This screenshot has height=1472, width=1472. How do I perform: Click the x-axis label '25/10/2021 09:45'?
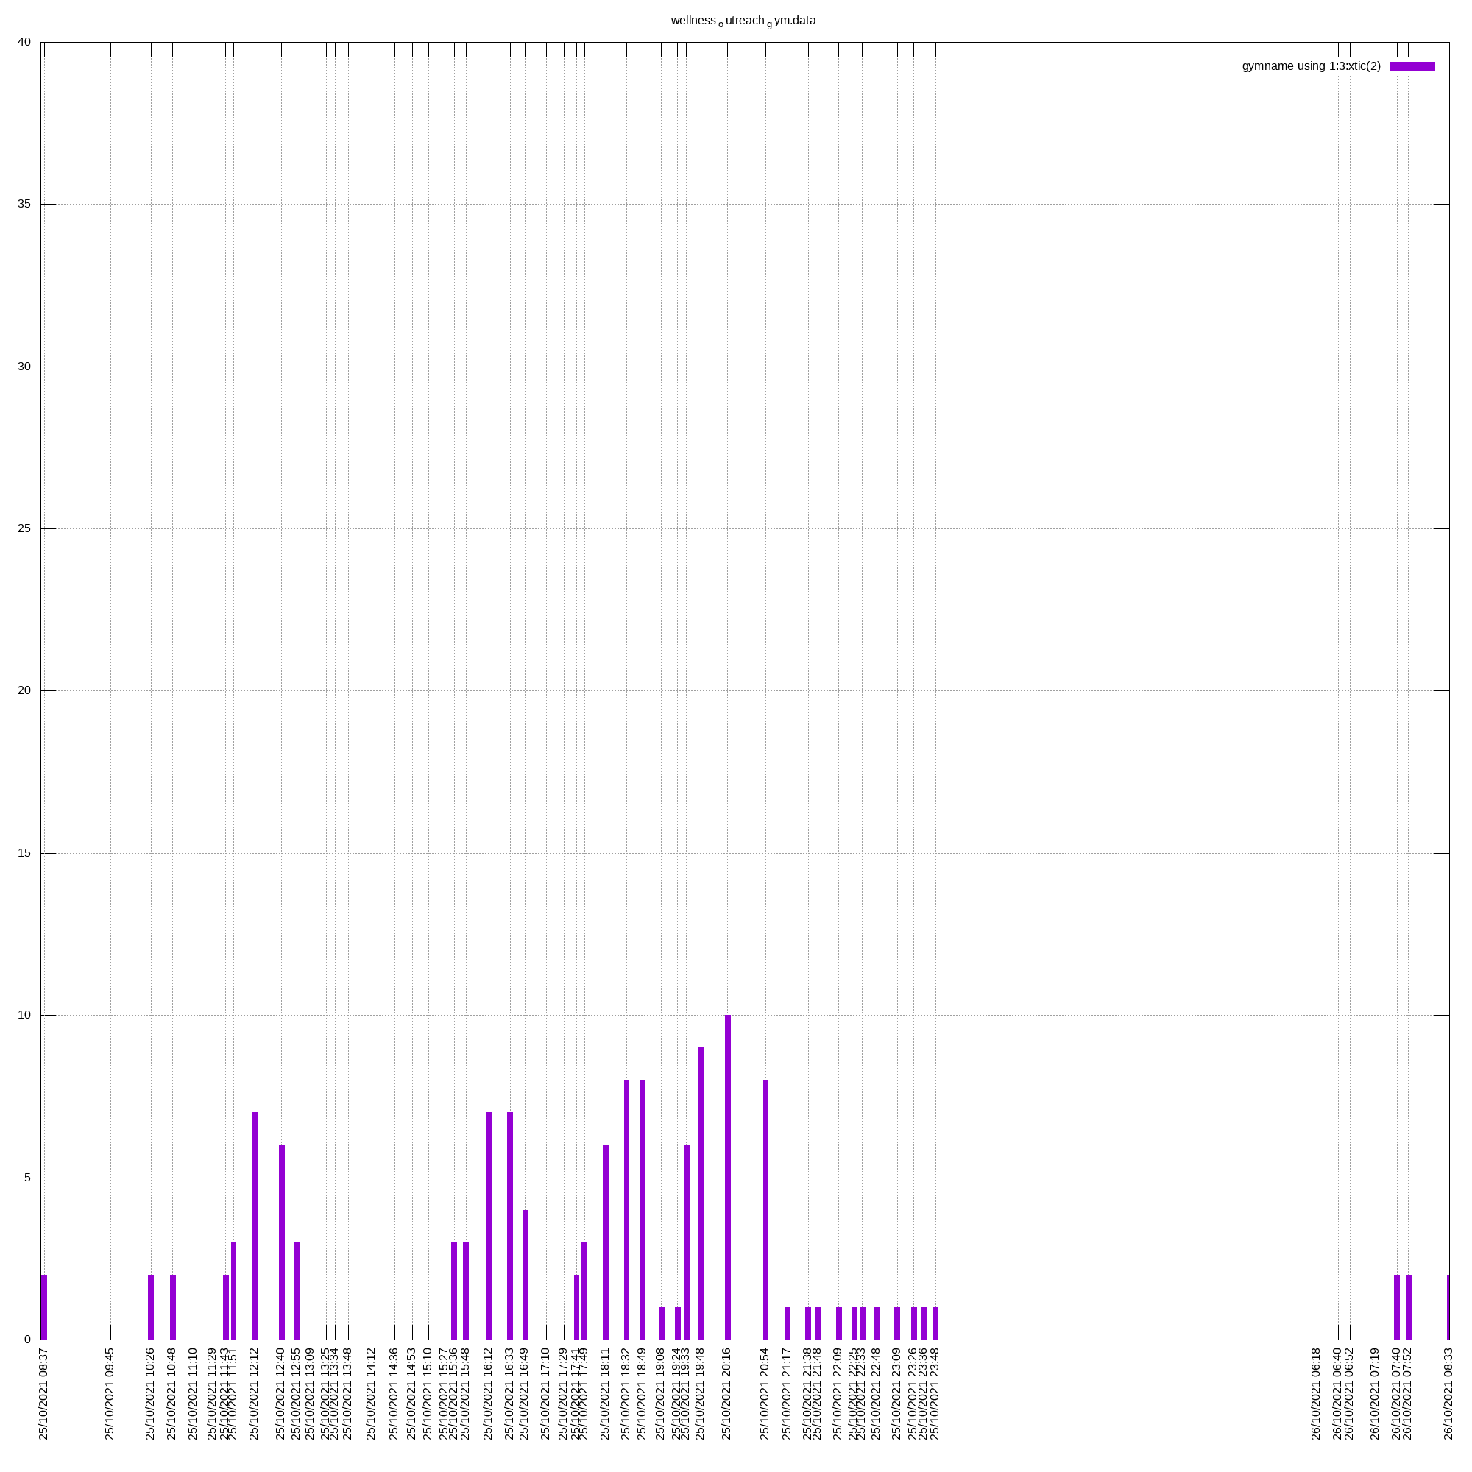[110, 1393]
